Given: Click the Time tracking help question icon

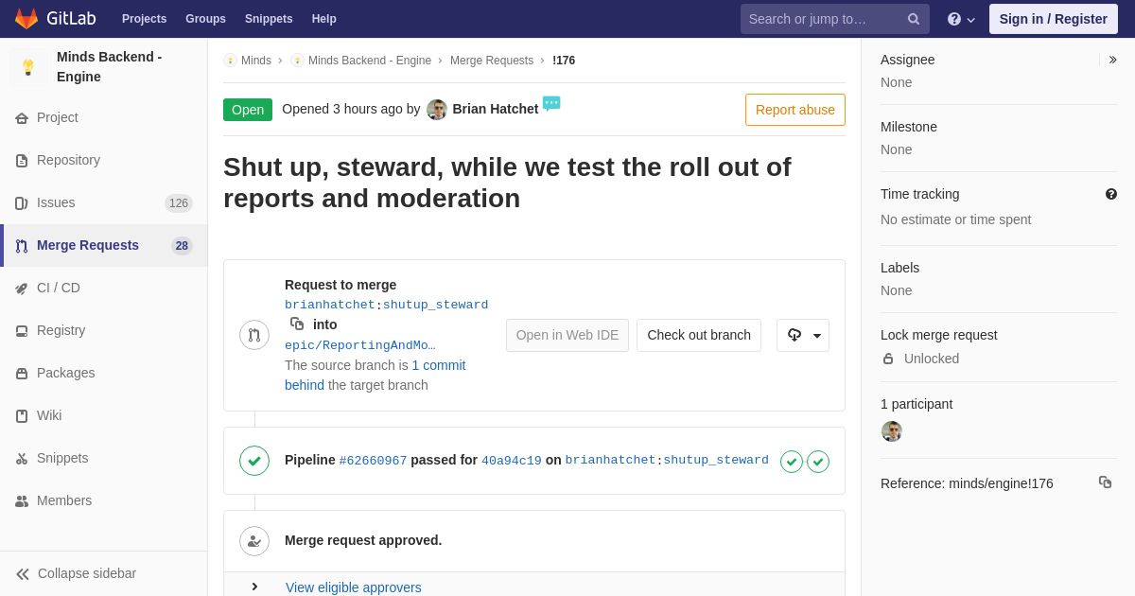Looking at the screenshot, I should click(x=1111, y=194).
